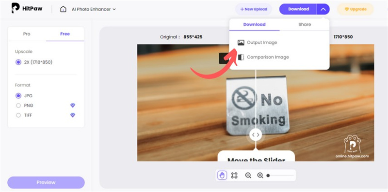The image size is (388, 192).
Task: Click the zoom level slider handle
Action: click(268, 176)
